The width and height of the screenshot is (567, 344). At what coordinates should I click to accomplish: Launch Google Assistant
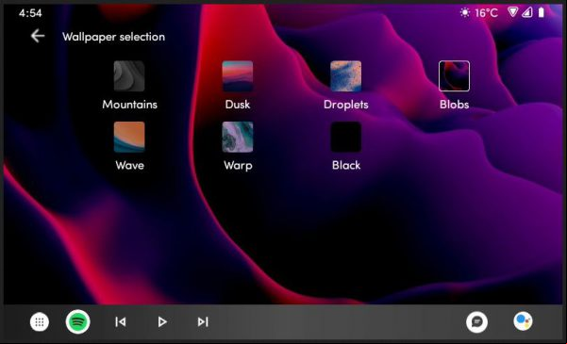click(x=523, y=320)
